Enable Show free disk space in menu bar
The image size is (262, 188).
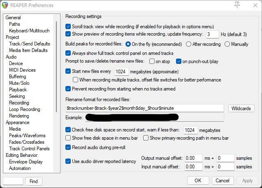coord(68,138)
